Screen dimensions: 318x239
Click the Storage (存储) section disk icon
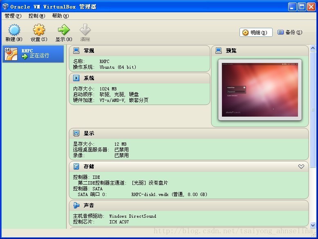tap(76, 166)
